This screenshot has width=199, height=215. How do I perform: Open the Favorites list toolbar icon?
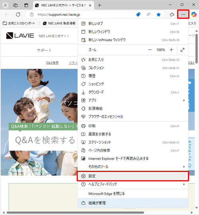pyautogui.click(x=172, y=14)
